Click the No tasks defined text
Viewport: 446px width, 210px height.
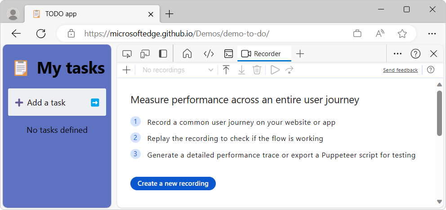pyautogui.click(x=57, y=130)
